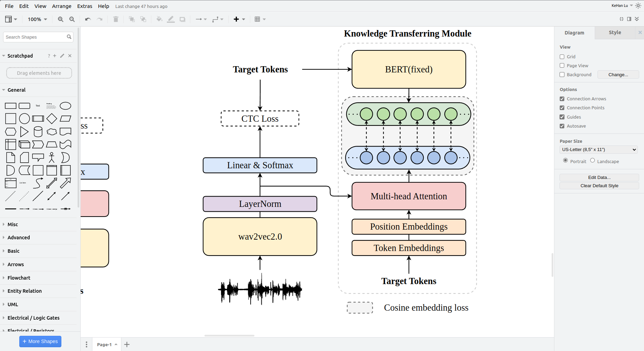Click the horizontal canvas scrollbar
This screenshot has width=644, height=351.
(229, 335)
